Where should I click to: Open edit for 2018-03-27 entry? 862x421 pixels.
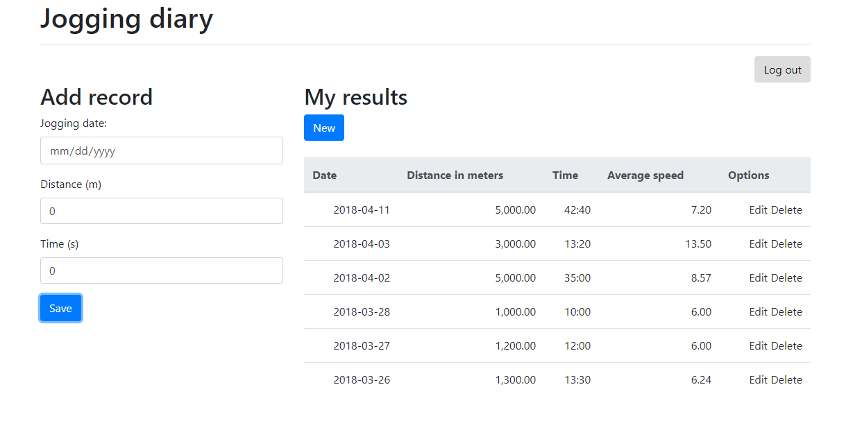[758, 346]
